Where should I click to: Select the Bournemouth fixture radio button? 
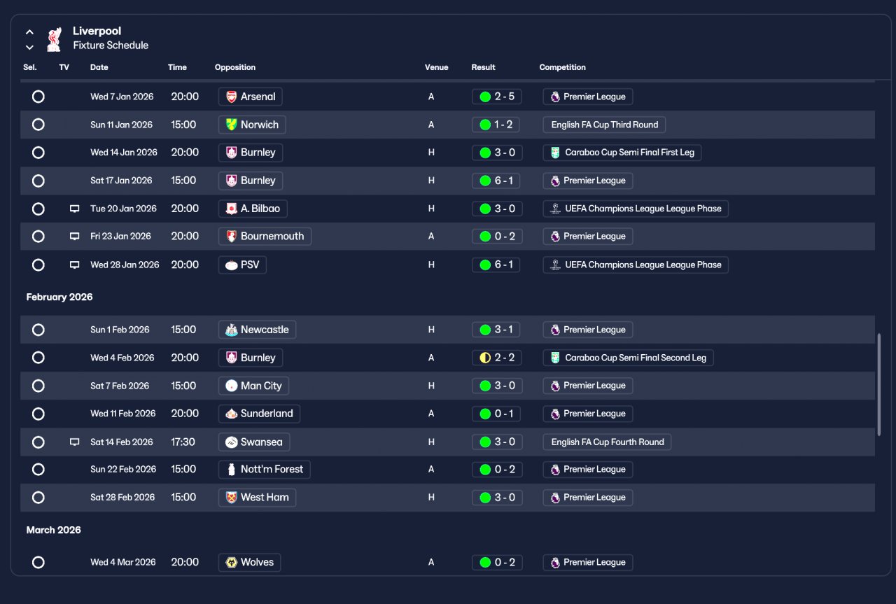point(38,237)
